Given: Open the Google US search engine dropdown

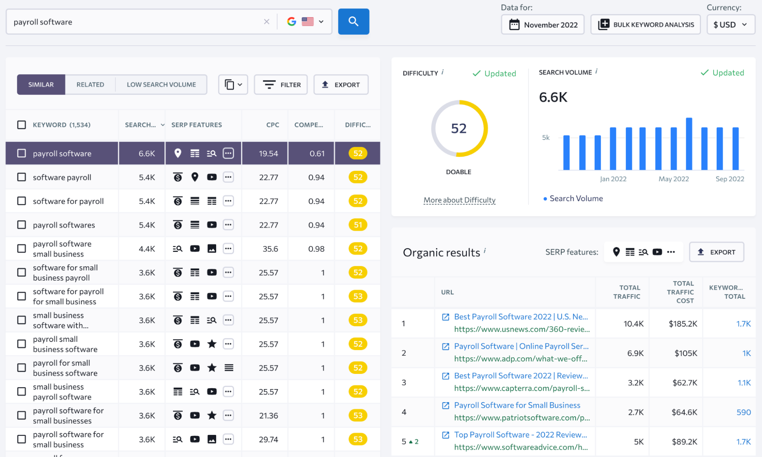Looking at the screenshot, I should pyautogui.click(x=305, y=22).
